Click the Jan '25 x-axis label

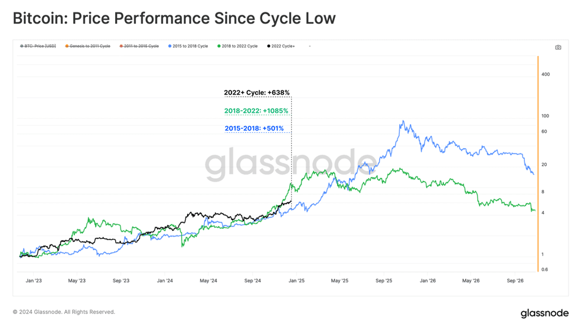click(296, 281)
